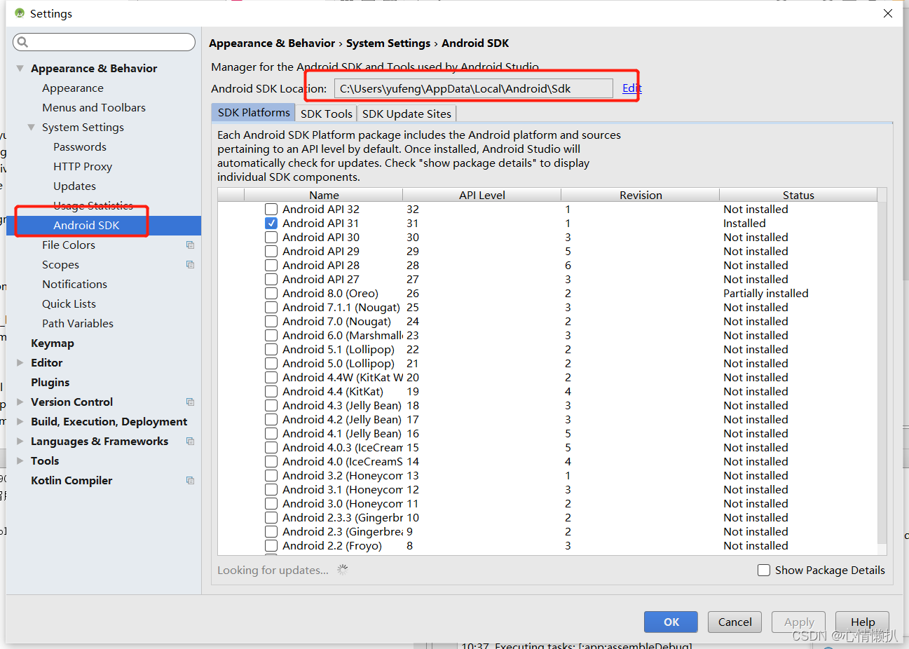Image resolution: width=909 pixels, height=649 pixels.
Task: Open Updates settings page
Action: pos(74,186)
